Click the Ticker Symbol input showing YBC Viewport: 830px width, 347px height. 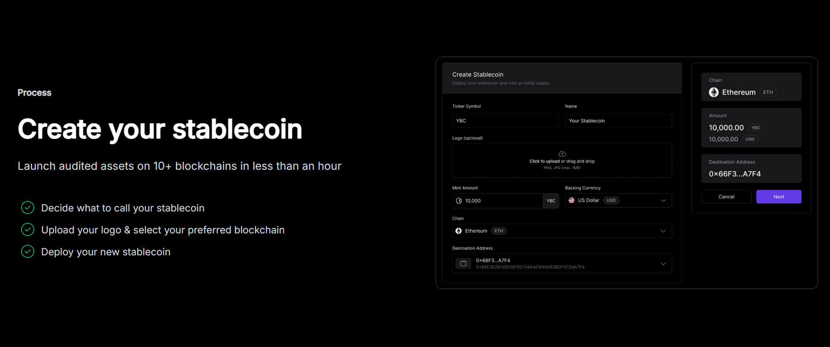505,121
